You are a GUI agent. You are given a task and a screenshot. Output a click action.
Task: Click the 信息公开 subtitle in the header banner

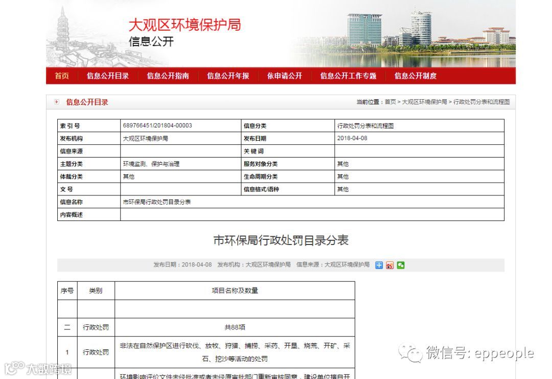[151, 41]
